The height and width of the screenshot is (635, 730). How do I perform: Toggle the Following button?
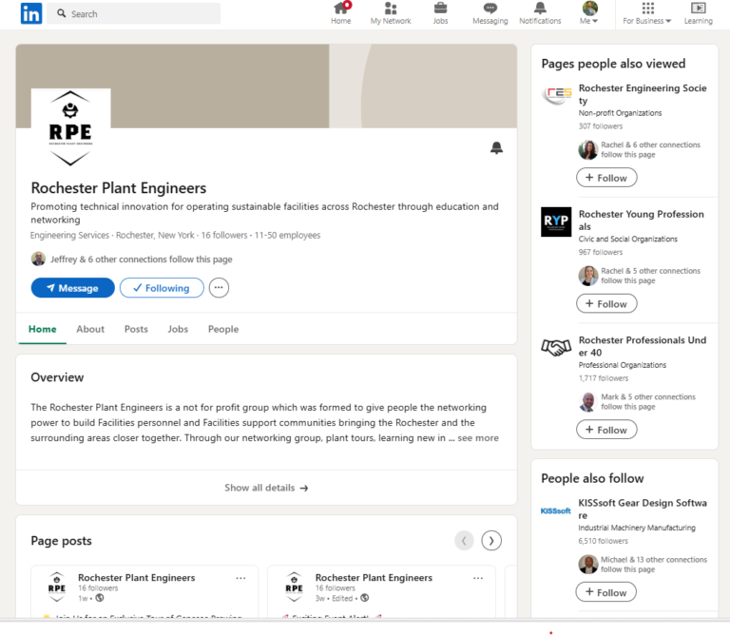[162, 288]
